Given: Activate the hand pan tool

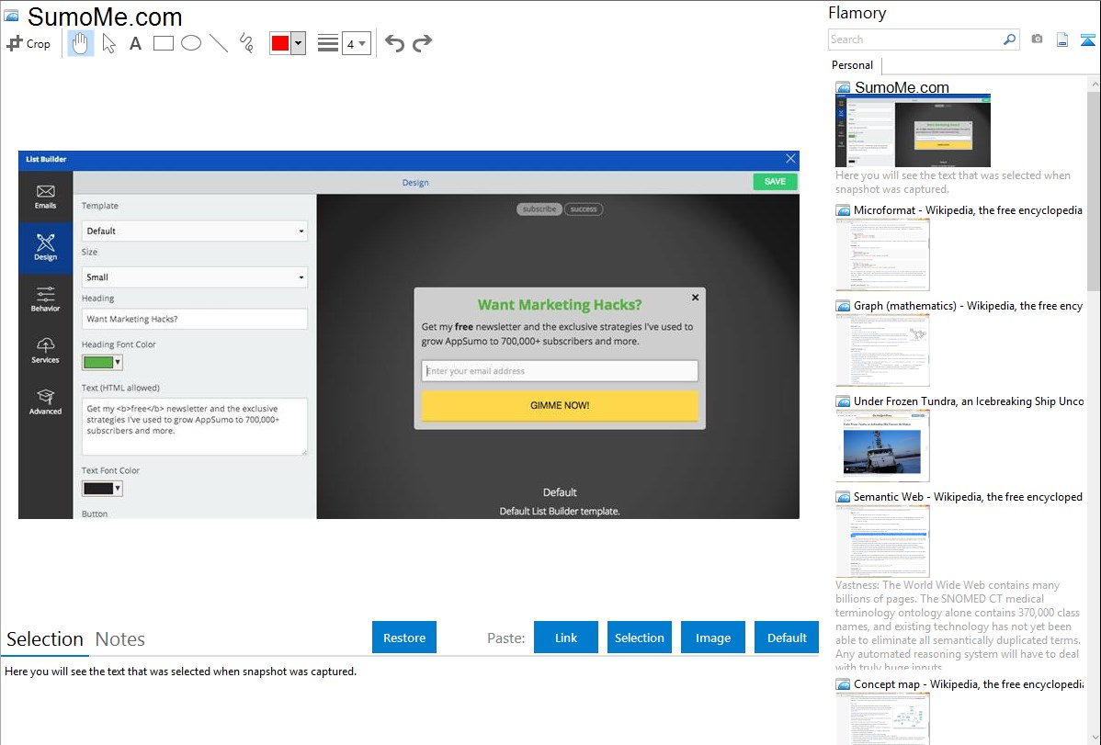Looking at the screenshot, I should (81, 43).
